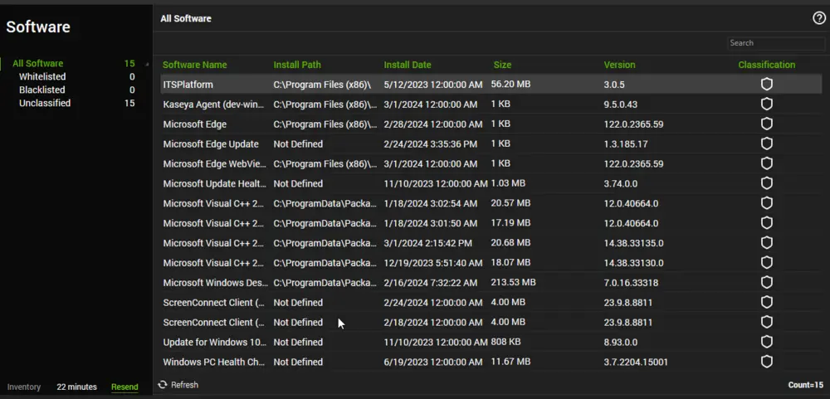Click the 808 KB size value
The width and height of the screenshot is (830, 399).
(x=505, y=343)
